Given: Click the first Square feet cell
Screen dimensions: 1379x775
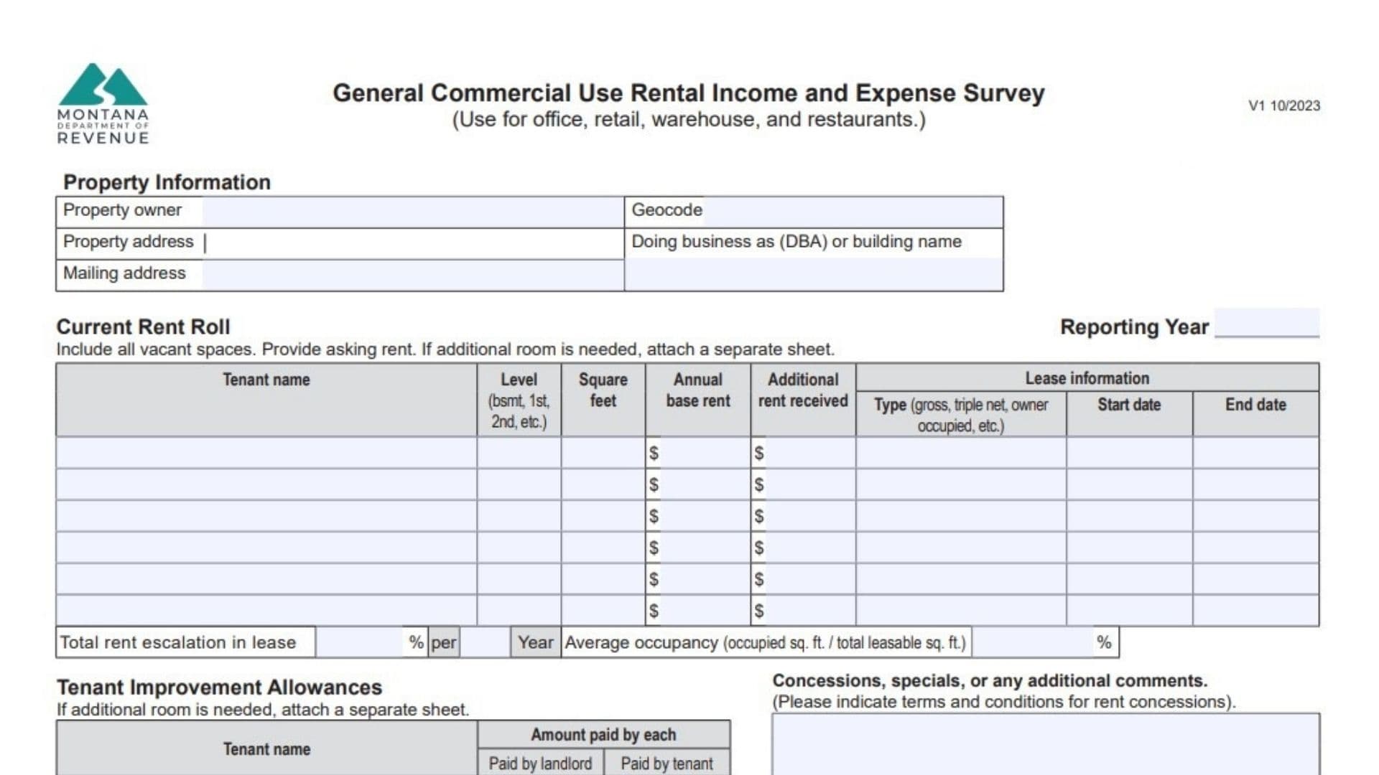Looking at the screenshot, I should (x=603, y=454).
